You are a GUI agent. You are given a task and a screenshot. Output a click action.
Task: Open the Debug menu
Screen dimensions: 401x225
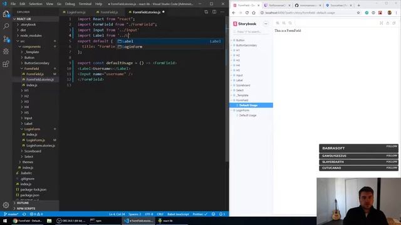(x=70, y=4)
